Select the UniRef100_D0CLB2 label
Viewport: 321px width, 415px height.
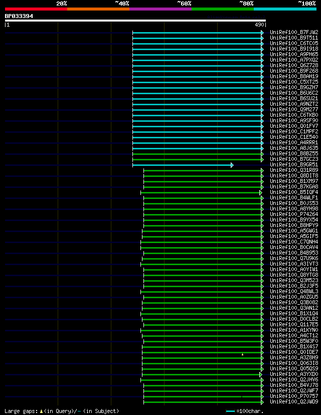[294, 319]
